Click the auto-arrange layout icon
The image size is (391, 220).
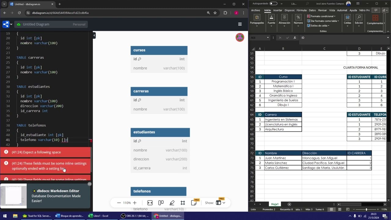pyautogui.click(x=161, y=203)
